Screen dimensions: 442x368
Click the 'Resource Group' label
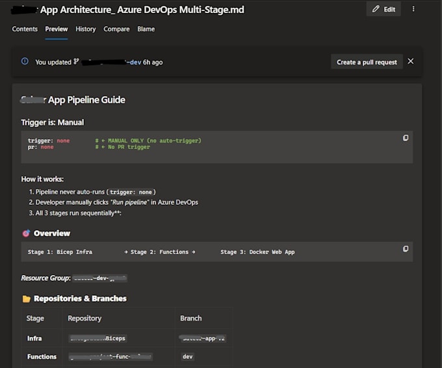(45, 278)
